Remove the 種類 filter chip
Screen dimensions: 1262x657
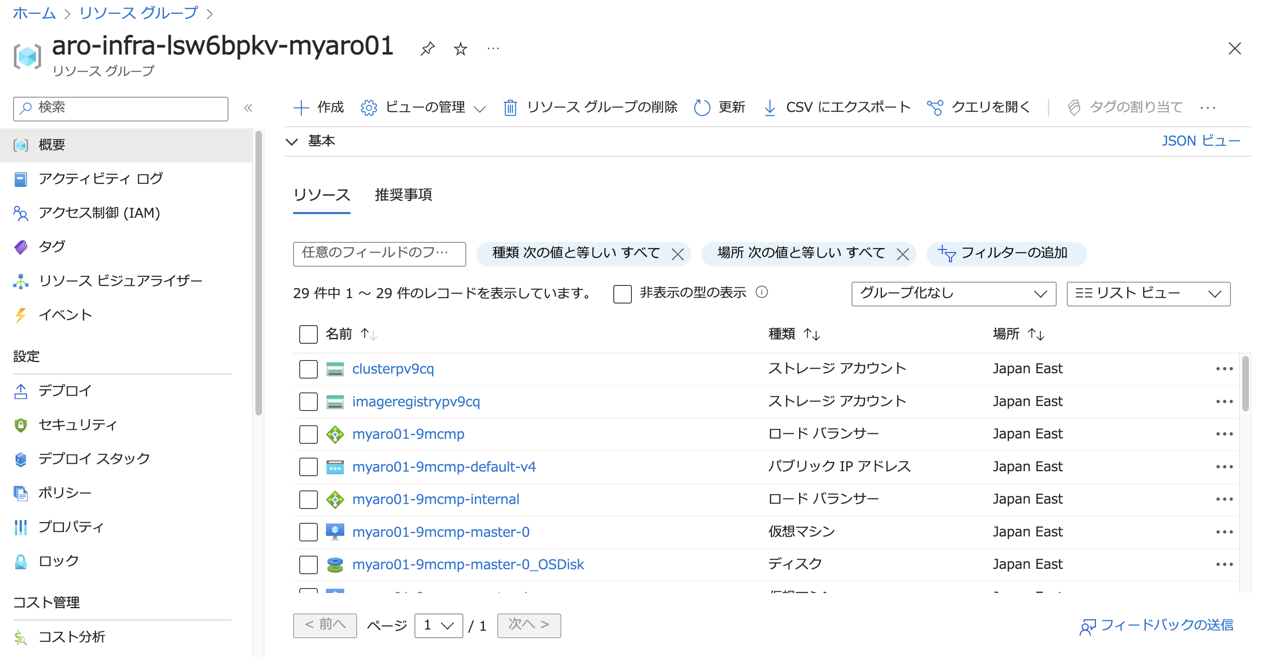pos(677,254)
